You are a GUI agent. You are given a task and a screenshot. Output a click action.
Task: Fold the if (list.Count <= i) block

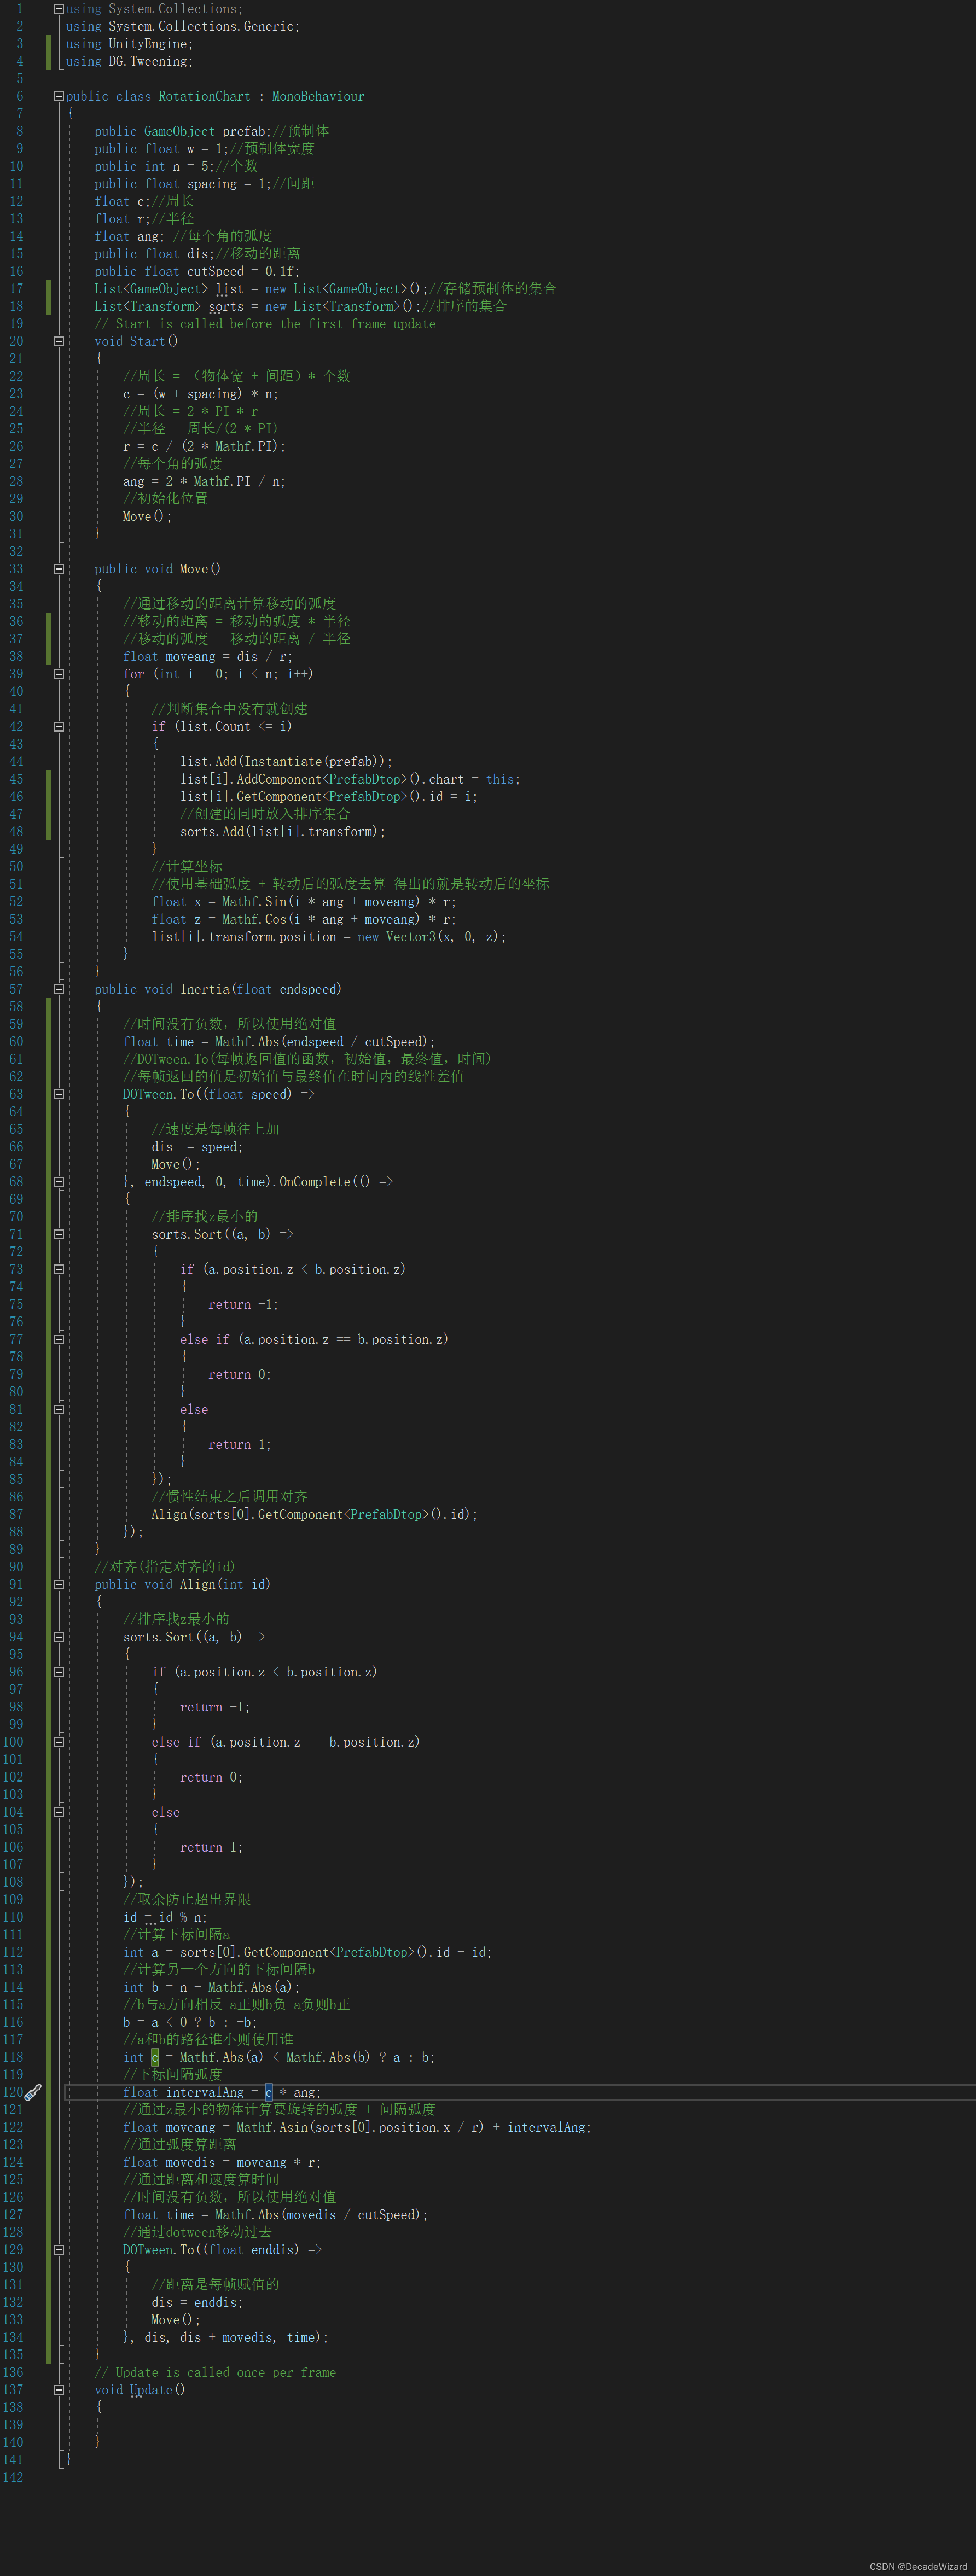59,727
